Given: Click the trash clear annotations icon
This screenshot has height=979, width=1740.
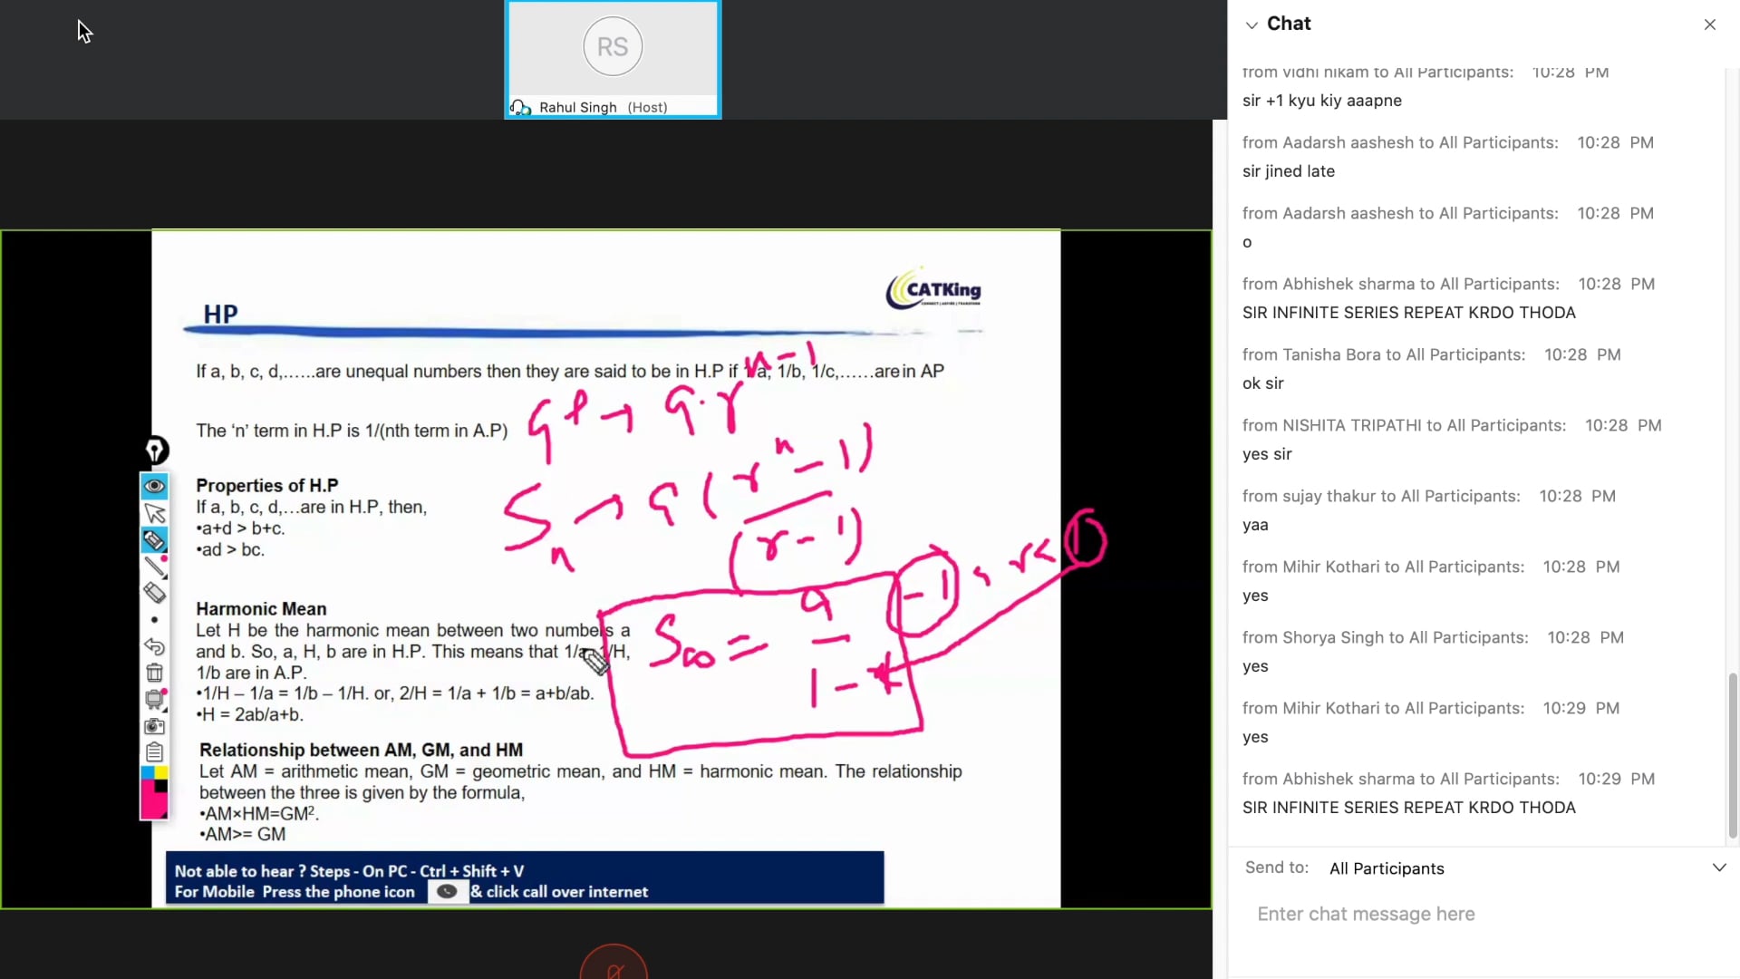Looking at the screenshot, I should (x=154, y=673).
